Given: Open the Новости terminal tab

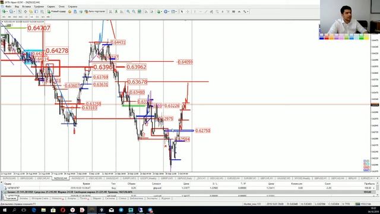Looking at the screenshot, I should point(58,198).
